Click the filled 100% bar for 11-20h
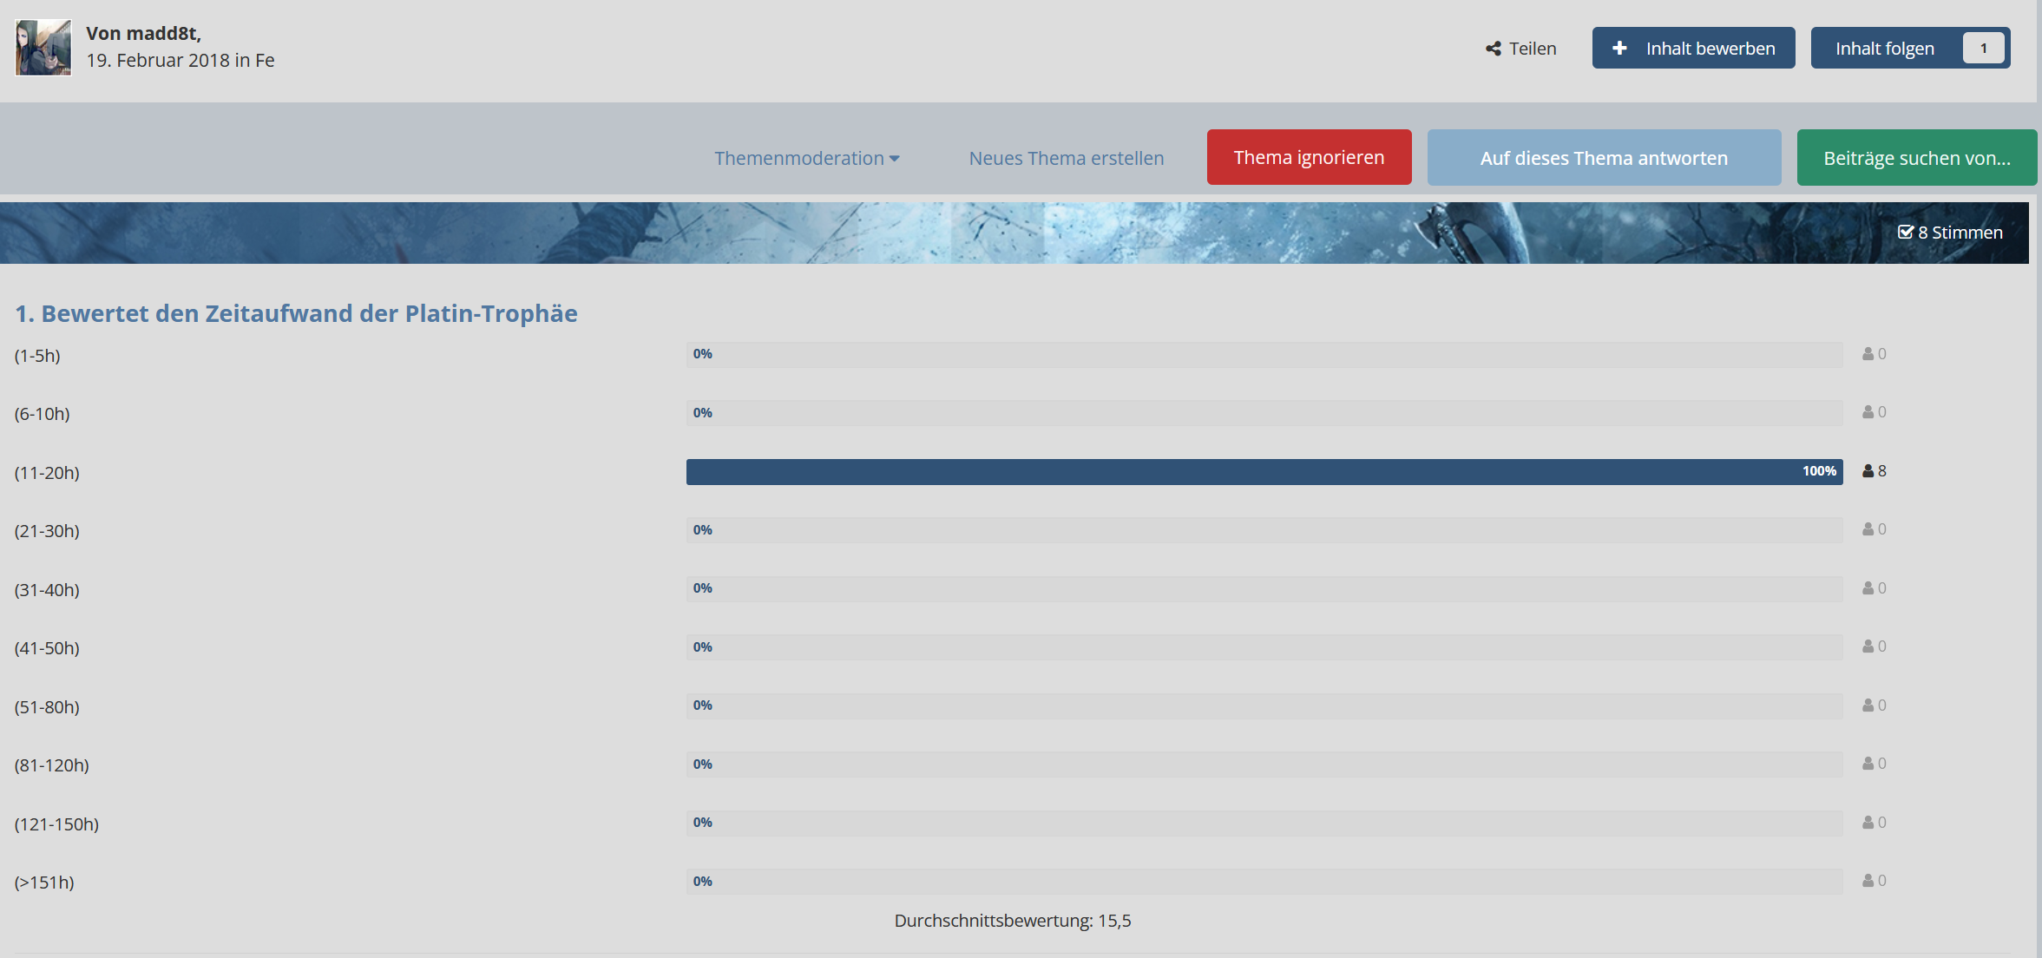 point(1264,472)
